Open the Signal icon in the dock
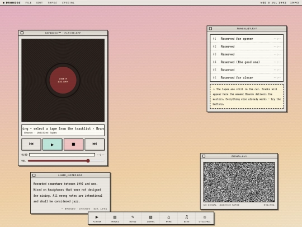Screen dimensions: 302x227 click(150, 219)
